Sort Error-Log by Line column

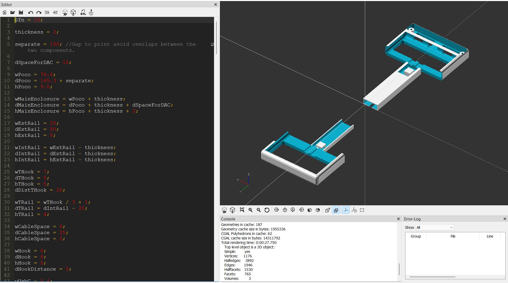pos(490,236)
